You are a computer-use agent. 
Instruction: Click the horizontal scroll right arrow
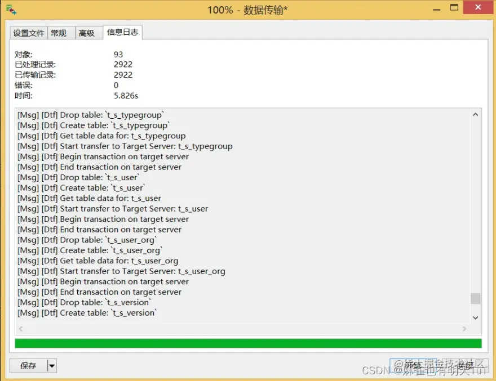pyautogui.click(x=464, y=329)
